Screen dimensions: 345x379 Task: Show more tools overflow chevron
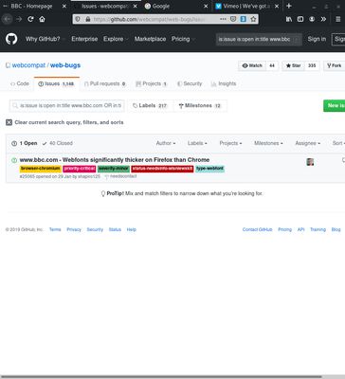click(323, 19)
